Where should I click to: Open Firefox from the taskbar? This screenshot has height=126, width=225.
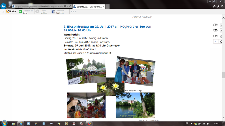point(89,123)
